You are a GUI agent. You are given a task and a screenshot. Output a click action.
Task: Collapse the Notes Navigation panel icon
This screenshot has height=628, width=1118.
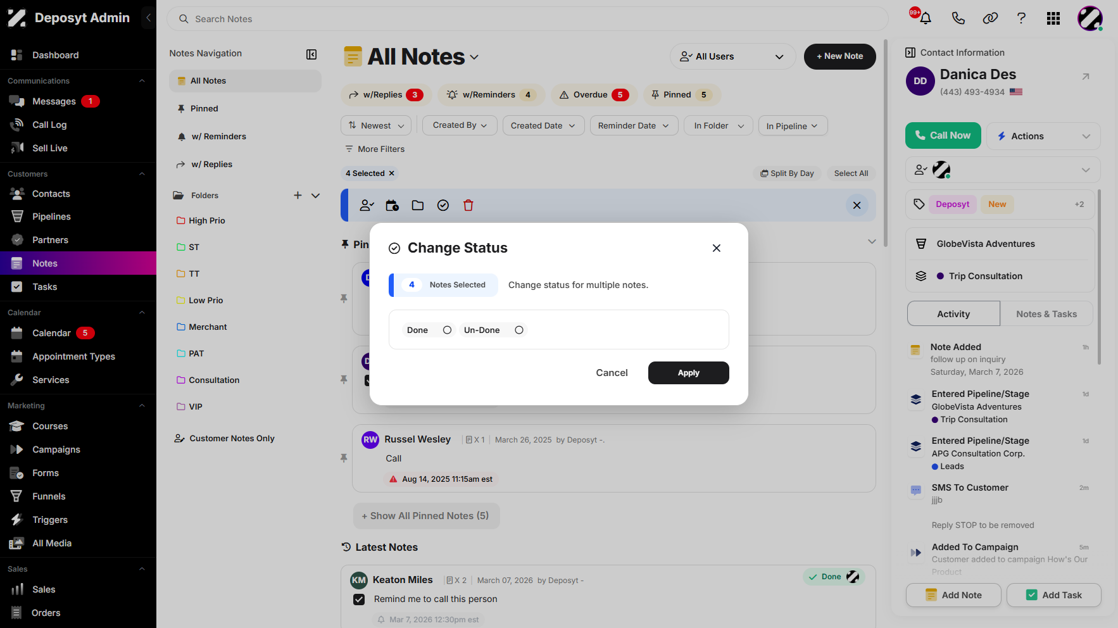pyautogui.click(x=311, y=54)
